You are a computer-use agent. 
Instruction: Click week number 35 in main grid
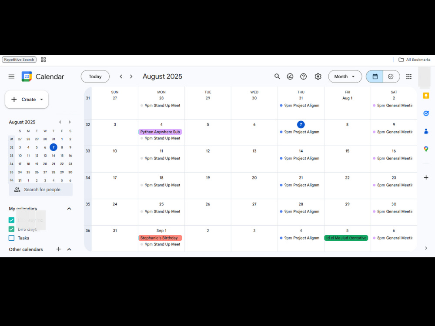coord(88,204)
